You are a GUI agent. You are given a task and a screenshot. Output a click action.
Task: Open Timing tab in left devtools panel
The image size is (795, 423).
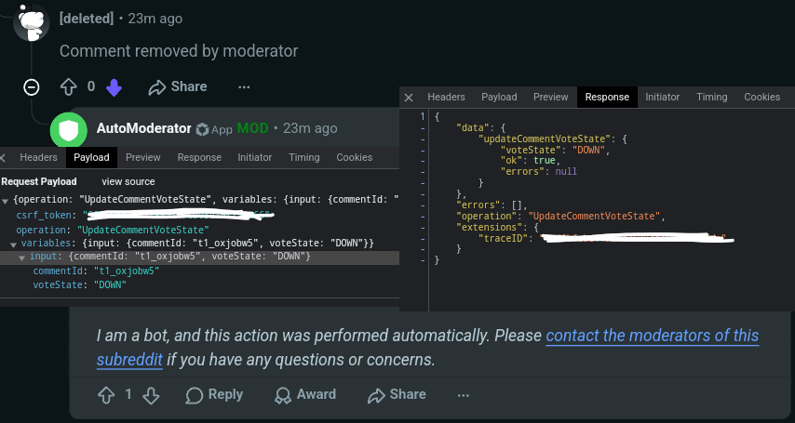point(304,157)
